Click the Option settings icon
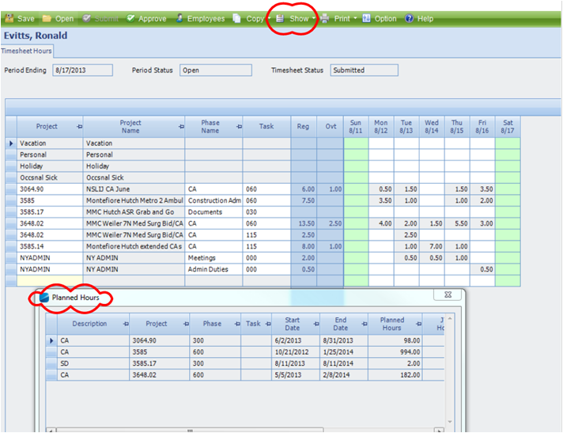This screenshot has width=563, height=433. click(x=366, y=18)
